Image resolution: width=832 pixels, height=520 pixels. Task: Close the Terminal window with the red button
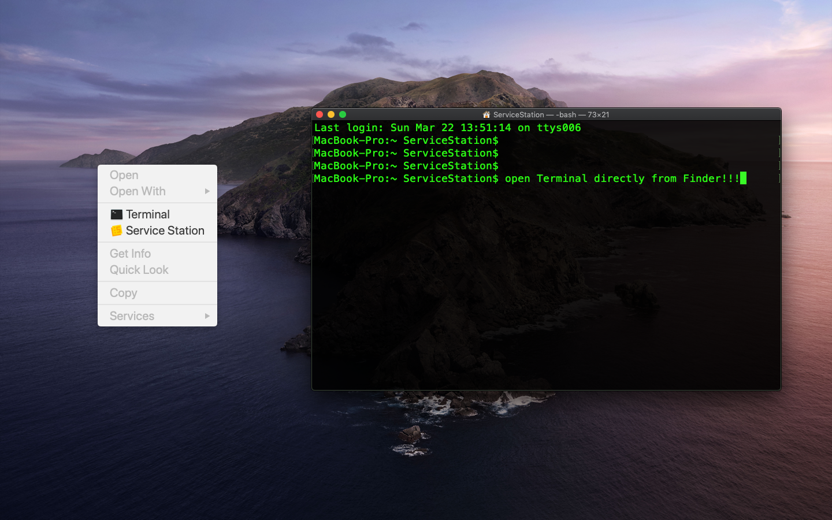(x=320, y=114)
